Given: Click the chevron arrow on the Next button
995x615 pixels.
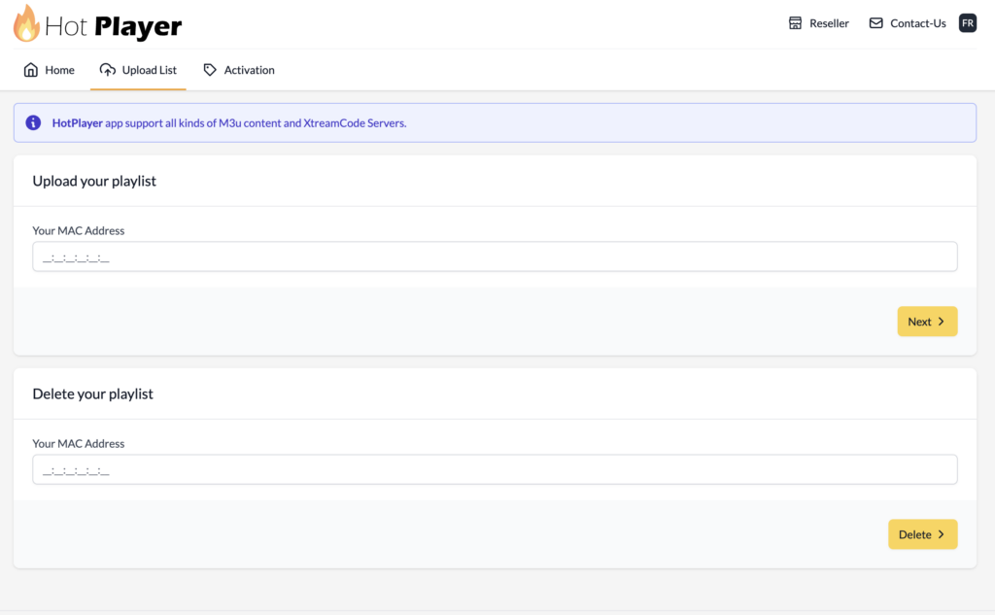Looking at the screenshot, I should (x=941, y=322).
